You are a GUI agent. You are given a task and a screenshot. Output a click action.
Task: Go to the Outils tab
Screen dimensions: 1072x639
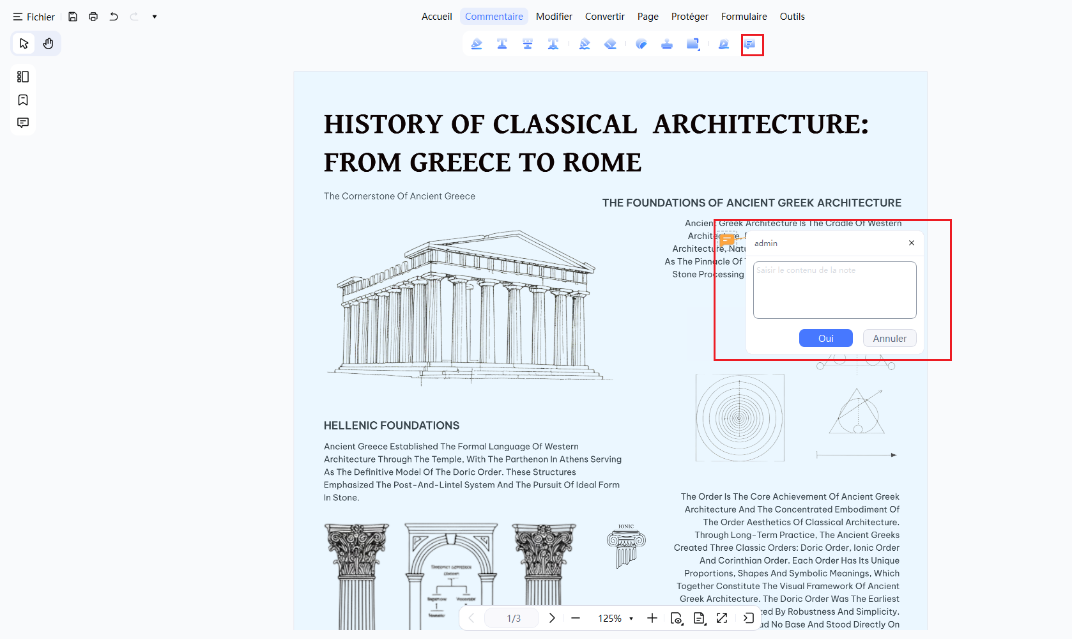[792, 17]
